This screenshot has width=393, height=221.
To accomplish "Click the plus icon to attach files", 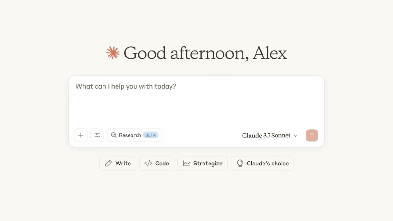I will 81,135.
